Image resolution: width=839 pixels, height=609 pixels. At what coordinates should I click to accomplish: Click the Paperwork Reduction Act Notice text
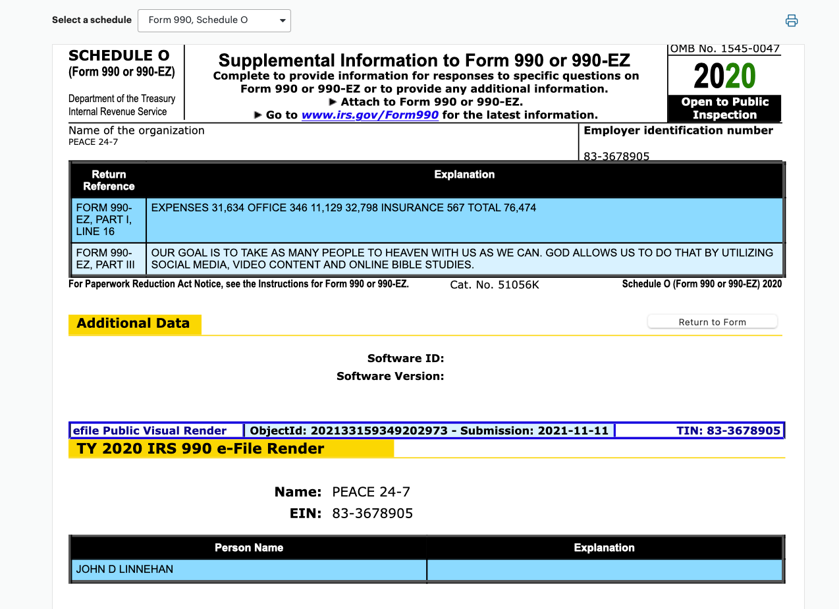click(238, 284)
